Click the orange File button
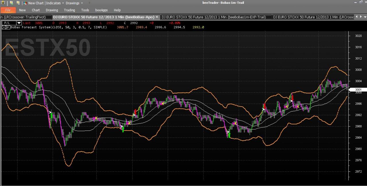This screenshot has width=367, height=186. (x=8, y=10)
